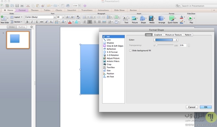Image resolution: width=217 pixels, height=127 pixels.
Task: Justify text alignment
Action: [x=99, y=22]
